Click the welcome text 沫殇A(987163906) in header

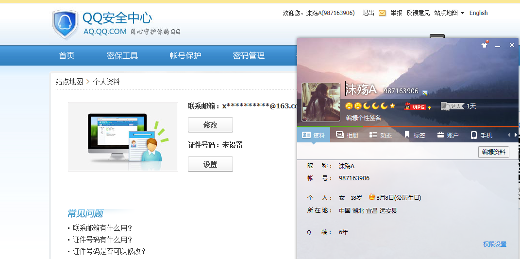point(330,13)
